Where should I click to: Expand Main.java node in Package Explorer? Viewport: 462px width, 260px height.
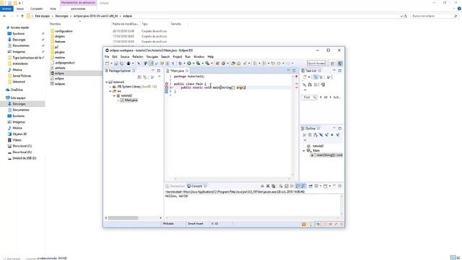(118, 100)
